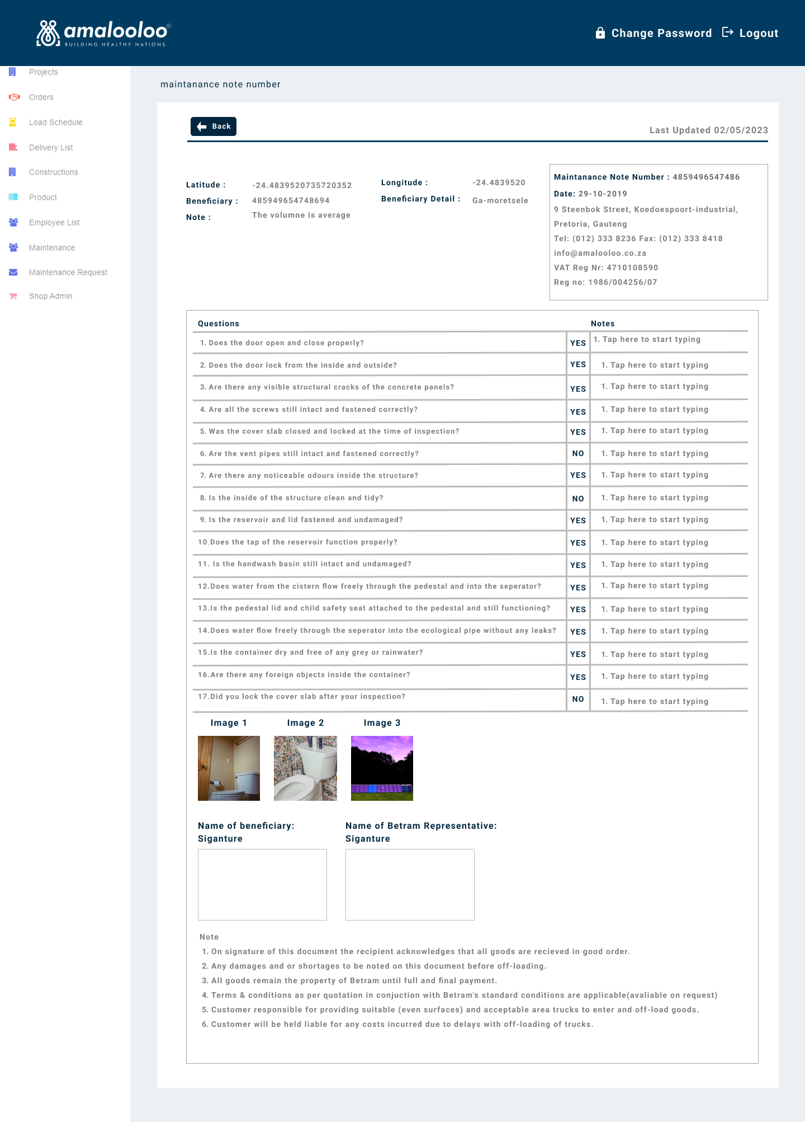Click the NO answer for question 17

click(578, 699)
